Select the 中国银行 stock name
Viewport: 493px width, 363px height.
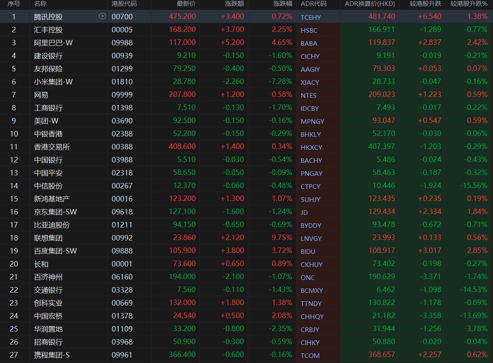point(48,160)
